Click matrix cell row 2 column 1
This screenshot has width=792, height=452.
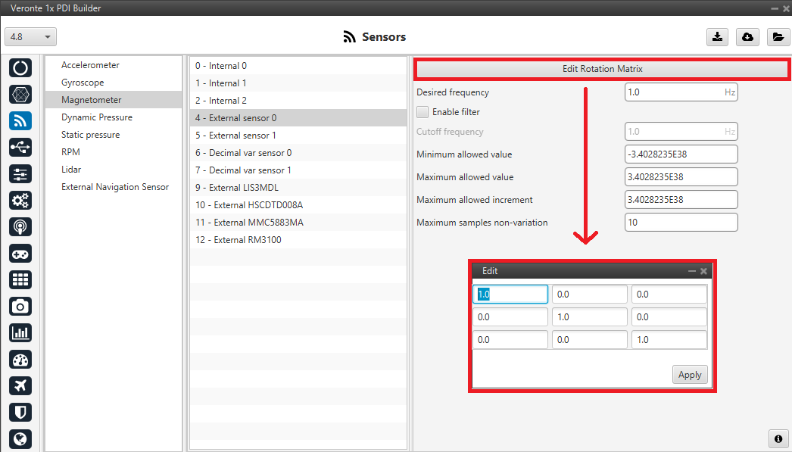coord(510,317)
